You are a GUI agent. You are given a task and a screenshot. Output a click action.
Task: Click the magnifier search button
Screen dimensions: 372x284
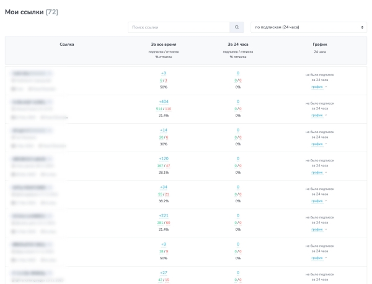pyautogui.click(x=237, y=27)
